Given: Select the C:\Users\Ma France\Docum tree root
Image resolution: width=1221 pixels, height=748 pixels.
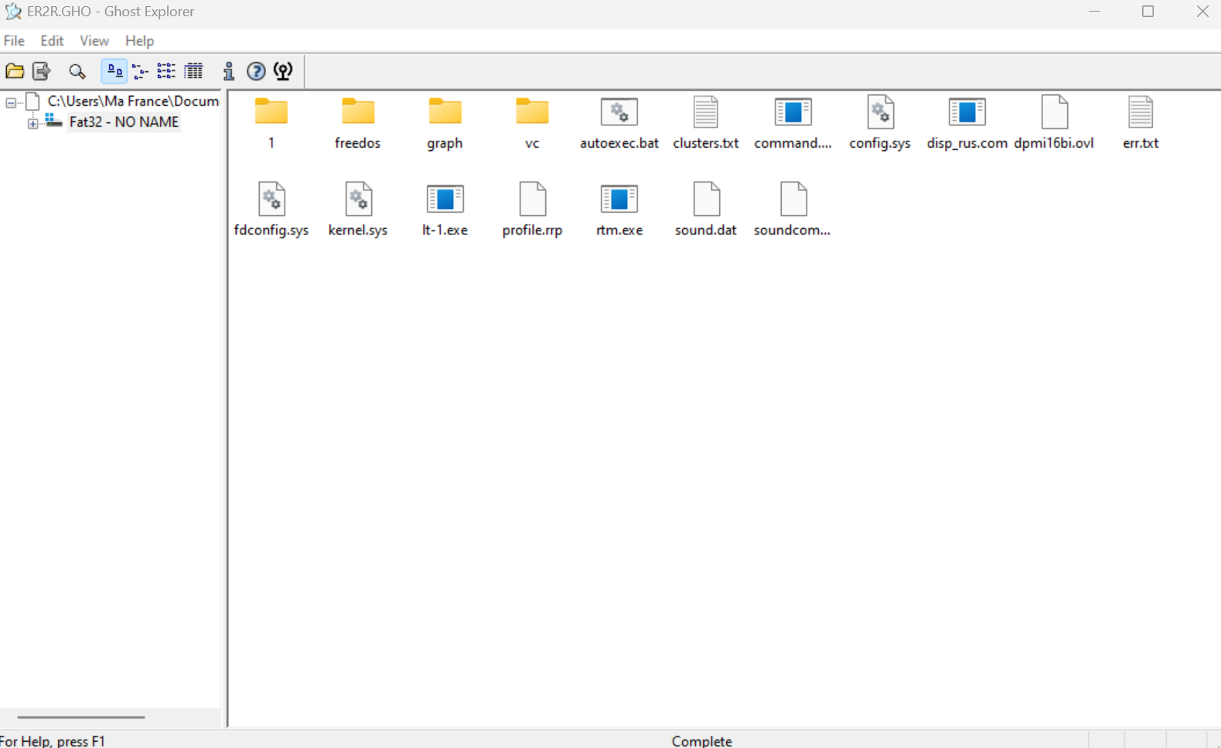Looking at the screenshot, I should point(133,101).
